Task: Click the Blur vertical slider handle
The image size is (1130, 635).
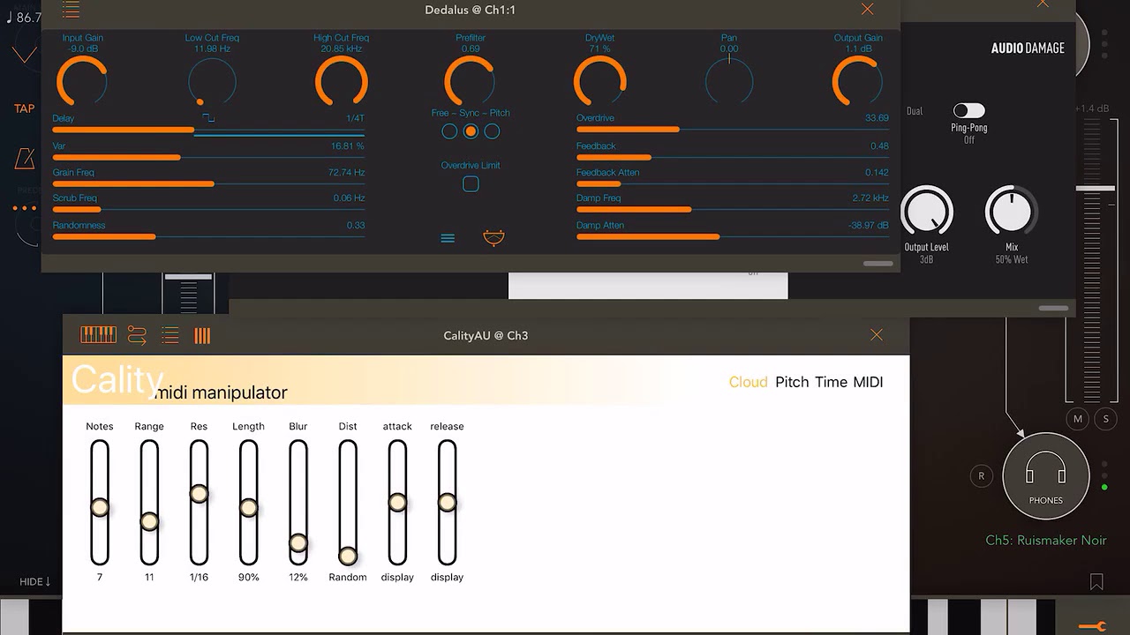Action: (298, 542)
